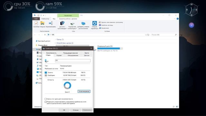This screenshot has height=116, width=206.
Task: Open the address bar history dropdown
Action: coord(146,35)
